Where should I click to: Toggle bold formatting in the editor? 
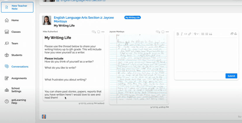178,34
